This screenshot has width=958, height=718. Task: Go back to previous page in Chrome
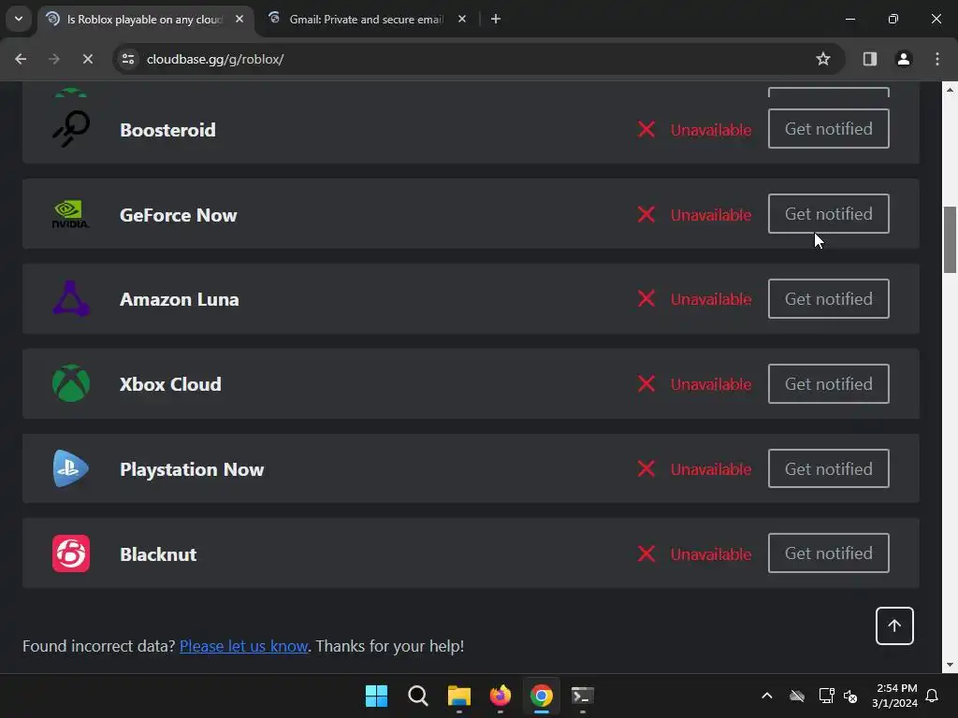[x=21, y=59]
